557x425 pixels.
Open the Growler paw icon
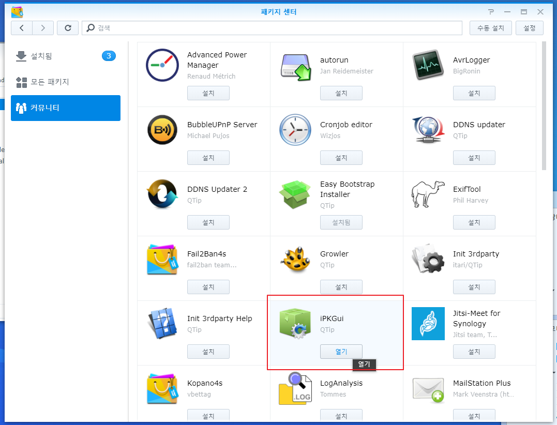click(295, 259)
